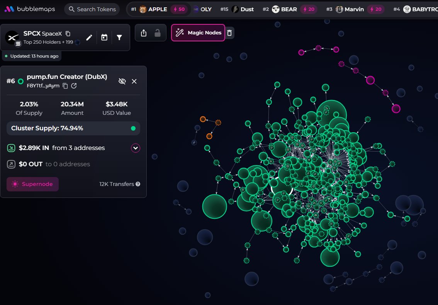
Task: Expand the $2.89K IN addresses list
Action: pyautogui.click(x=136, y=148)
